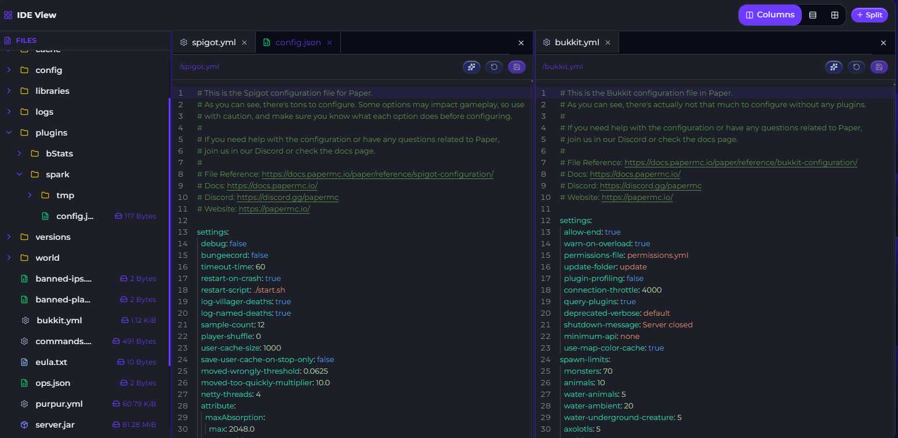Switch to the spigot.yml tab
Viewport: 898px width, 438px height.
pyautogui.click(x=213, y=42)
